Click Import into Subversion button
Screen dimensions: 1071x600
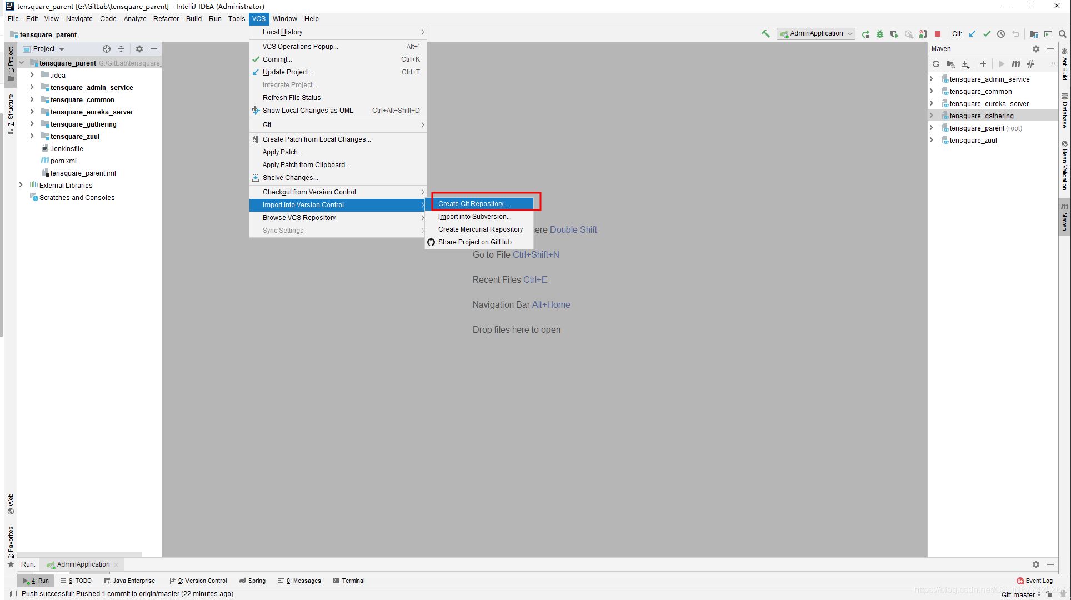tap(474, 216)
